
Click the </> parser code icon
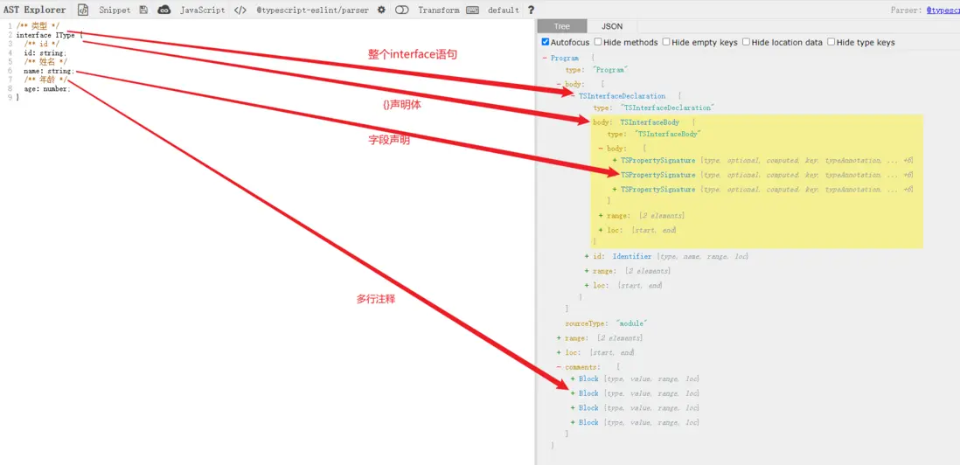240,10
